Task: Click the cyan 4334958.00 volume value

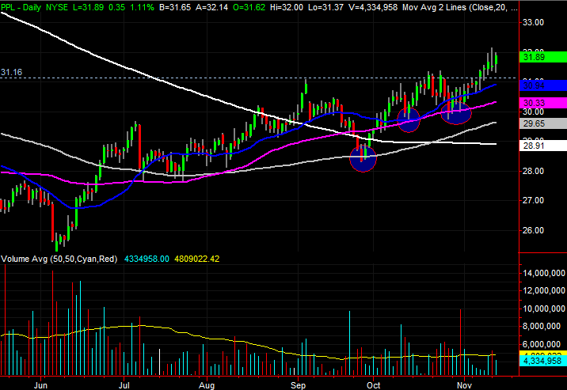Action: [147, 259]
